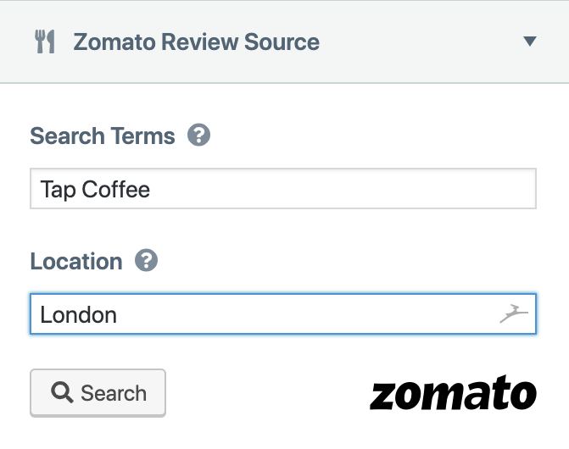The image size is (569, 449).
Task: Focus the Location input field
Action: [x=283, y=313]
